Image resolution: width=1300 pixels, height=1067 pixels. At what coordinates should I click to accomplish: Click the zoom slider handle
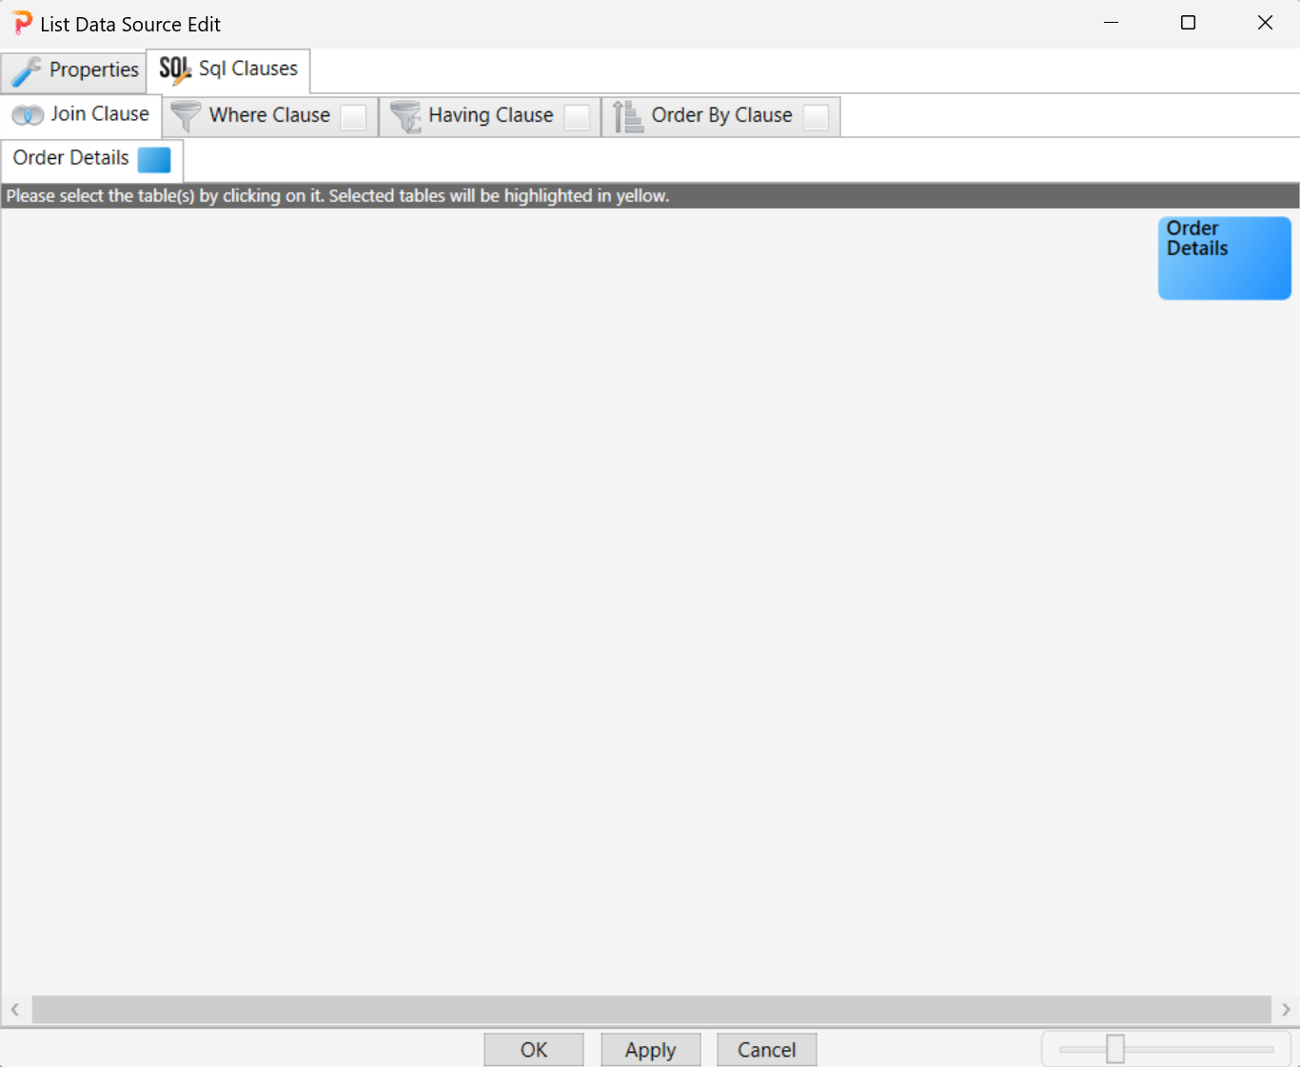(x=1115, y=1049)
